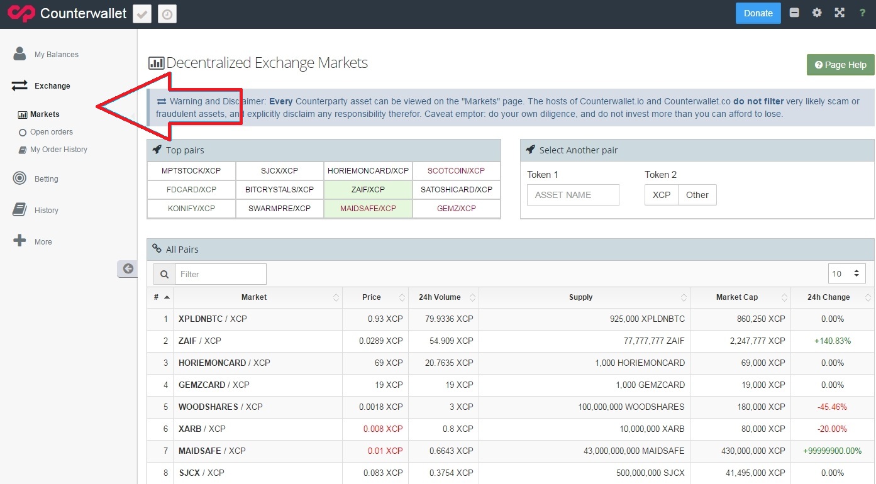Select the SATOSHICARD/XCP top pair

[456, 190]
